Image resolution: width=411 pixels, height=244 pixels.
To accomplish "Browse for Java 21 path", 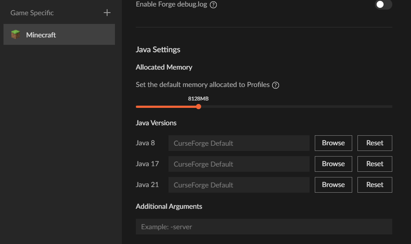I will click(x=333, y=185).
